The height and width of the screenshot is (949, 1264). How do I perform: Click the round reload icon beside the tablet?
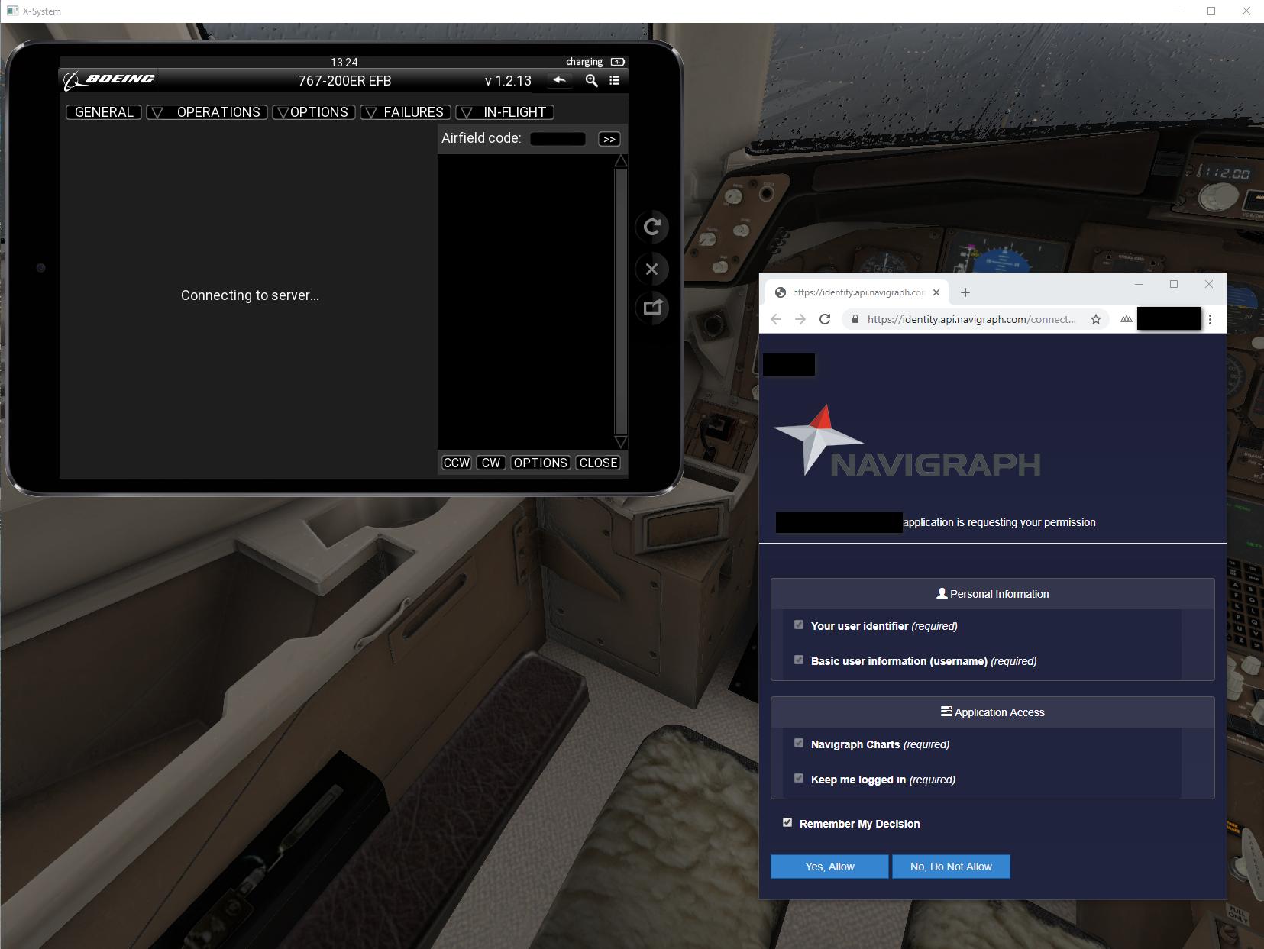[x=651, y=227]
